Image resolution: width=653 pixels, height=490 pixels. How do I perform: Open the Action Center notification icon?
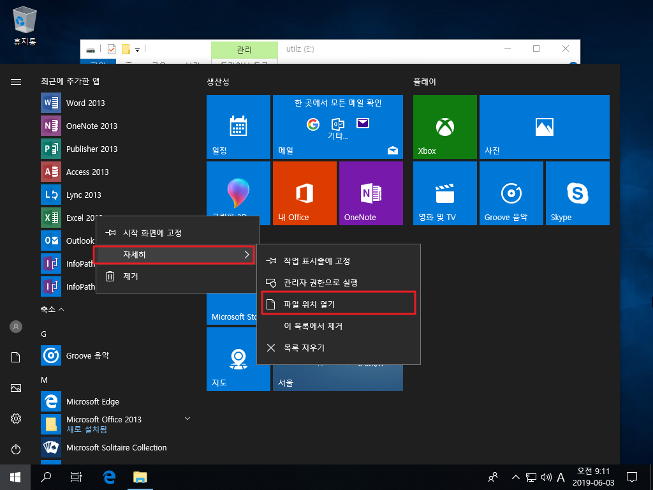point(632,477)
